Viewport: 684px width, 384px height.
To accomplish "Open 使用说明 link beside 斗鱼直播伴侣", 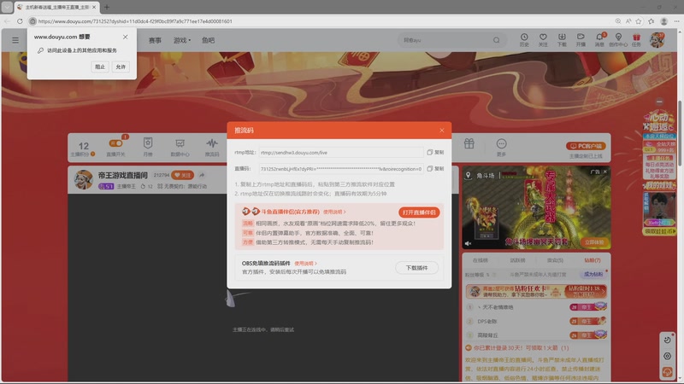I will (334, 212).
